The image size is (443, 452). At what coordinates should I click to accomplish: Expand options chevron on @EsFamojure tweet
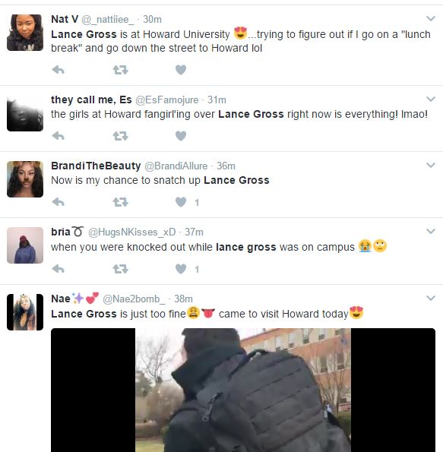tap(431, 100)
